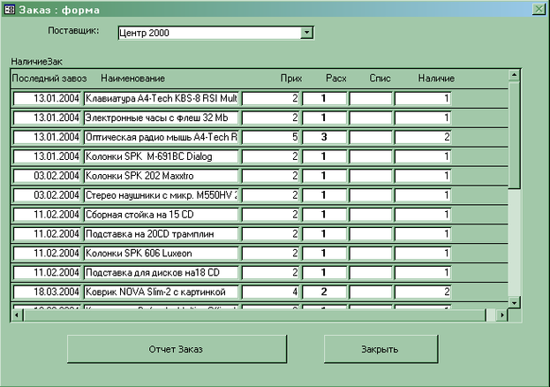The height and width of the screenshot is (387, 550).
Task: Click the form icon in the title bar
Action: (x=9, y=9)
